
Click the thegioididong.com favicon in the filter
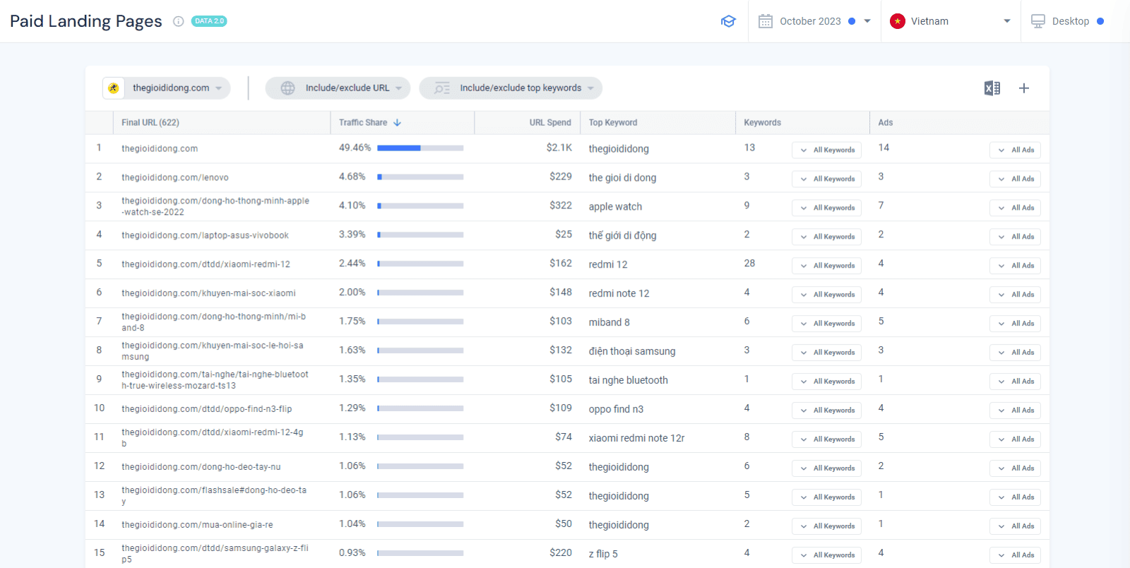[114, 88]
